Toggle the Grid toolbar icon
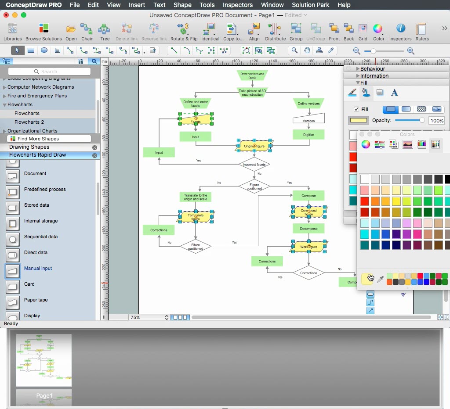Image resolution: width=450 pixels, height=409 pixels. coord(363,32)
